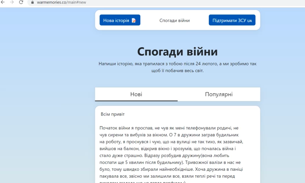Click the browser forward arrow
The width and height of the screenshot is (305, 183).
click(x=12, y=2)
